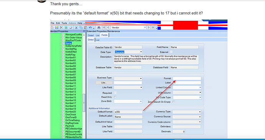Click into the Format input field
Viewport: 265px width, 140px height.
tap(187, 78)
